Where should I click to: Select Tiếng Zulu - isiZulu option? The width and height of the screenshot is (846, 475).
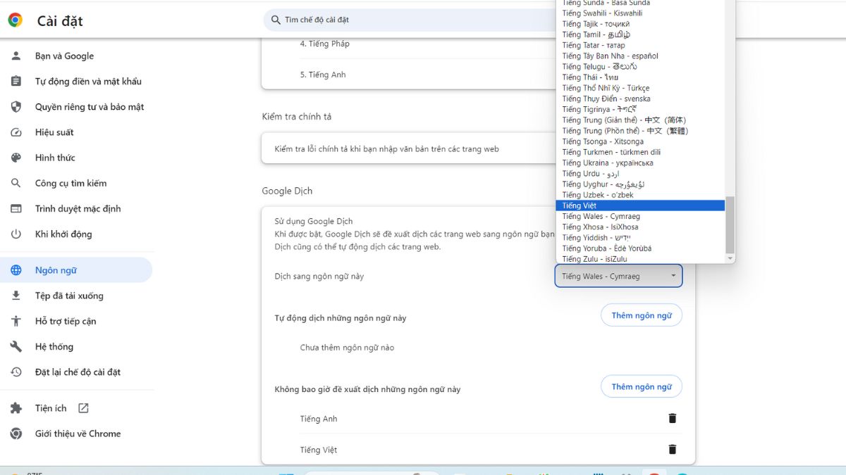pyautogui.click(x=640, y=259)
